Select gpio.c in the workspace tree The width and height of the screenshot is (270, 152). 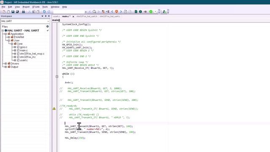tap(24, 47)
